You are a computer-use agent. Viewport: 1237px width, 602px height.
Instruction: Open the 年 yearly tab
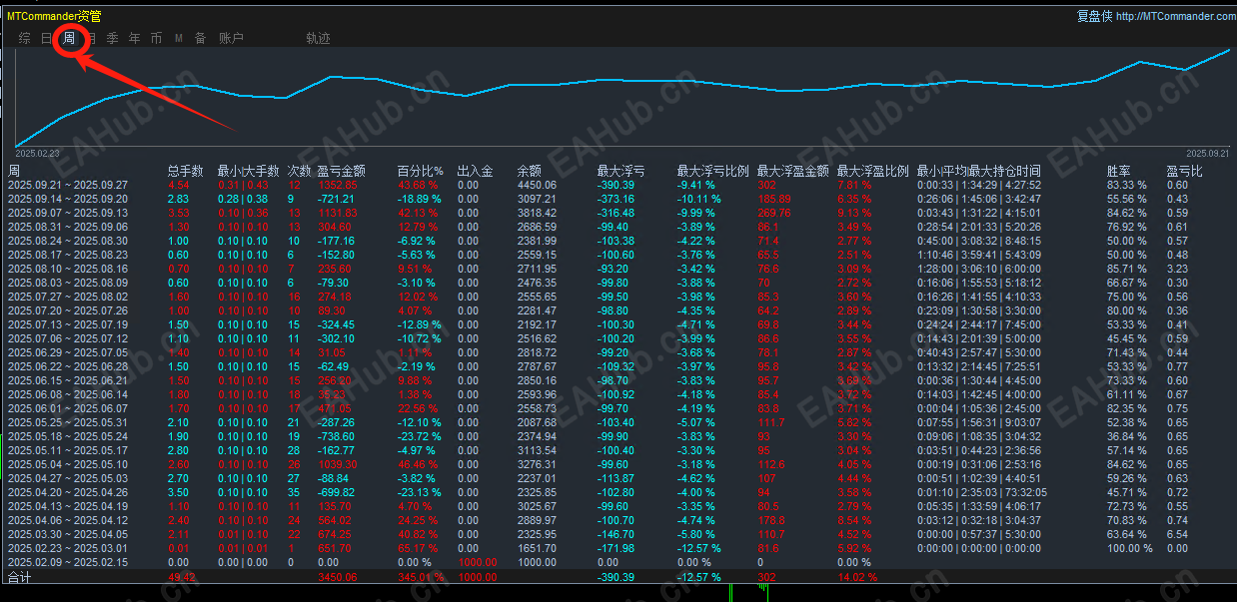click(x=134, y=39)
